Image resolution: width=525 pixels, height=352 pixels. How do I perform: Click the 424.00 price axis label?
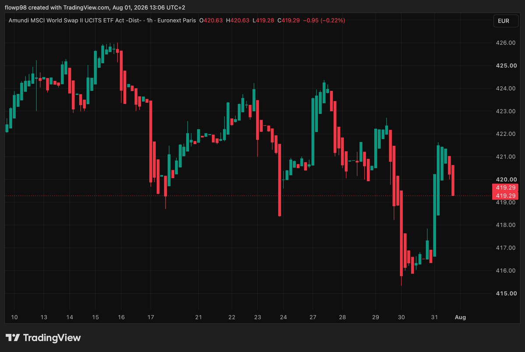point(506,88)
